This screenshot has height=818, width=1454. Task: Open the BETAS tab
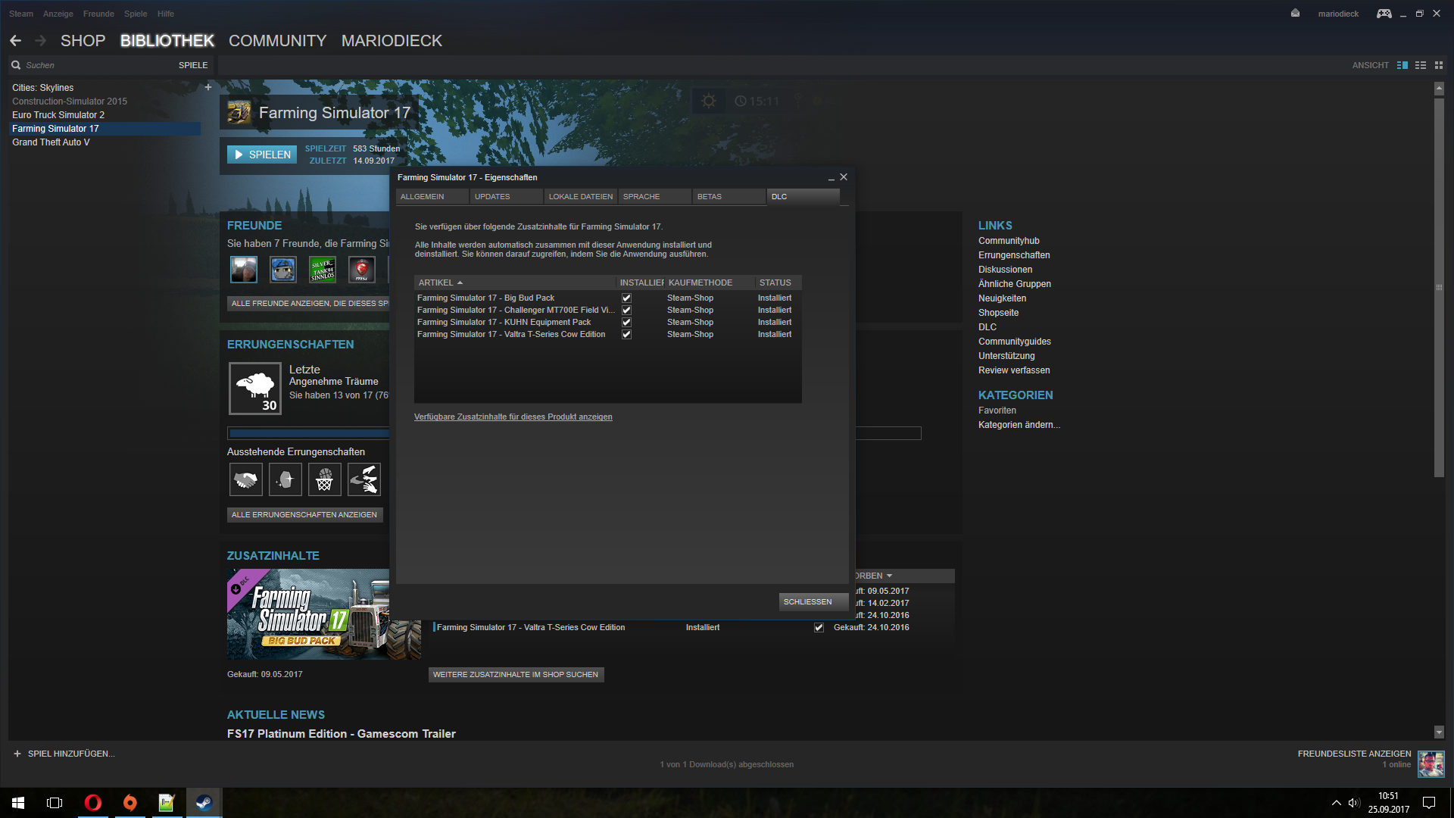pyautogui.click(x=729, y=197)
